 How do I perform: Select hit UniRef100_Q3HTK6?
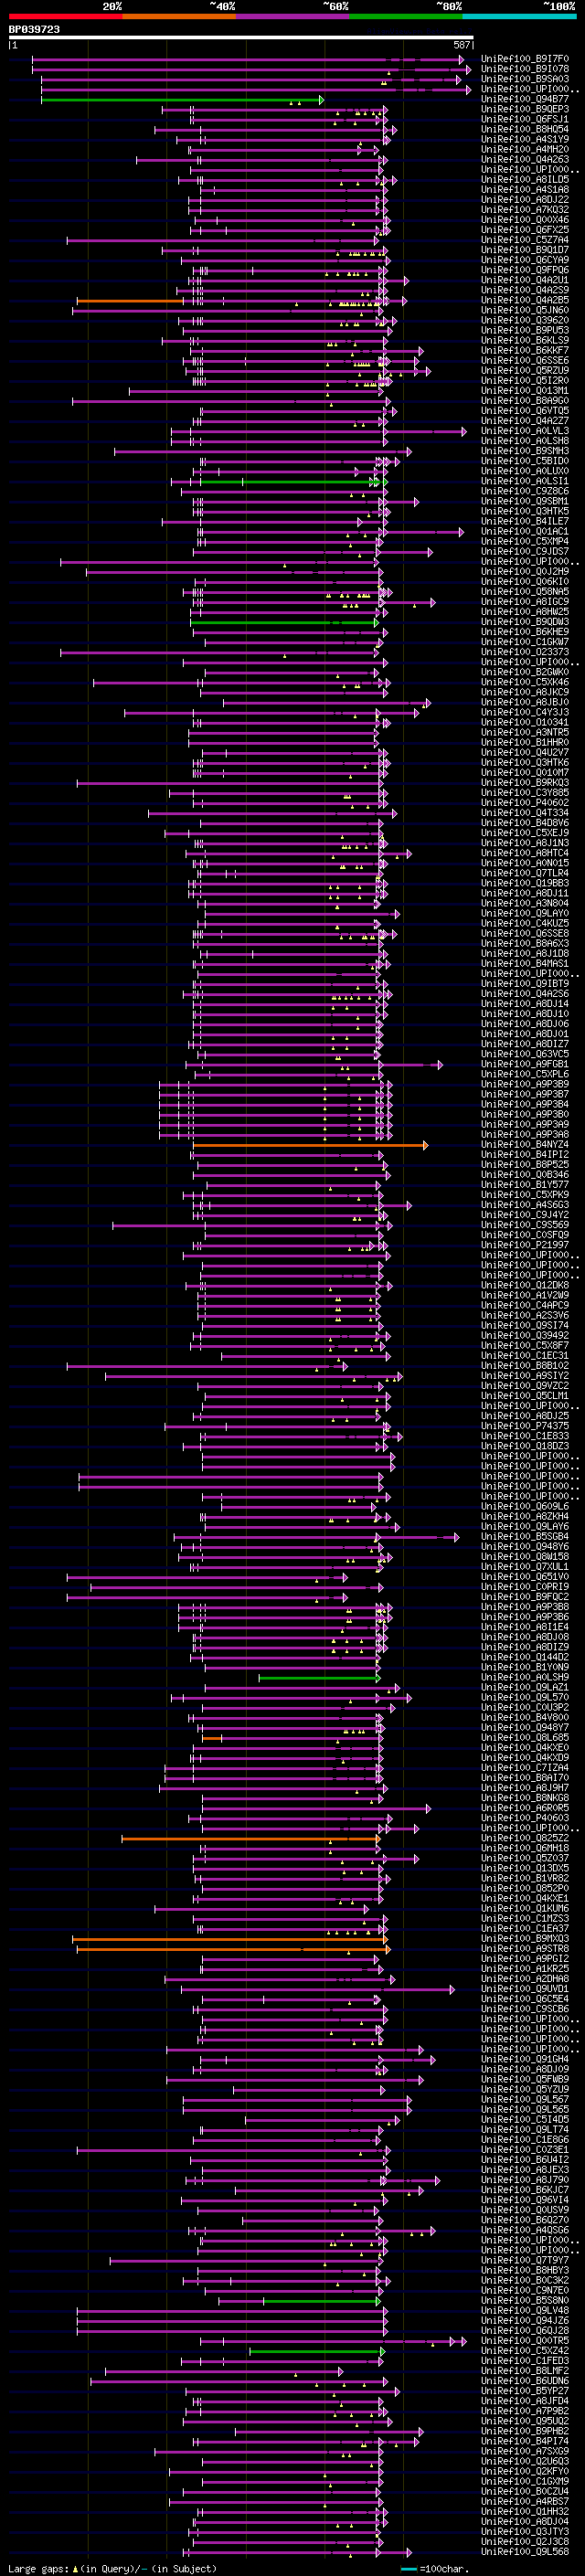(525, 762)
